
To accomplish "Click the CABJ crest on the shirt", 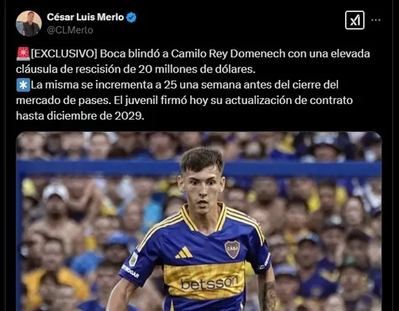I will click(x=232, y=249).
